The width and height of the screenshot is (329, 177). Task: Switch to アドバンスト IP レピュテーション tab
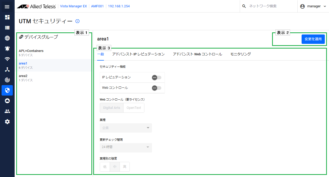[x=138, y=54]
